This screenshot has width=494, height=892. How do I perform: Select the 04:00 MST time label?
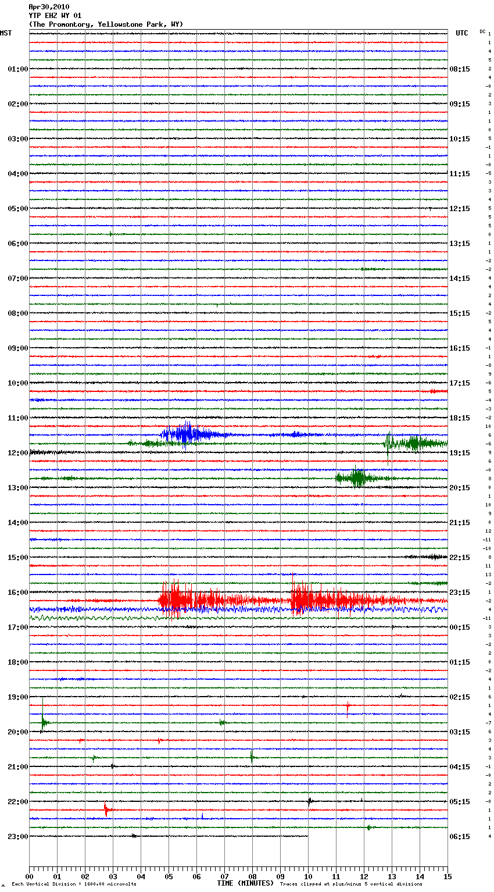click(x=18, y=174)
